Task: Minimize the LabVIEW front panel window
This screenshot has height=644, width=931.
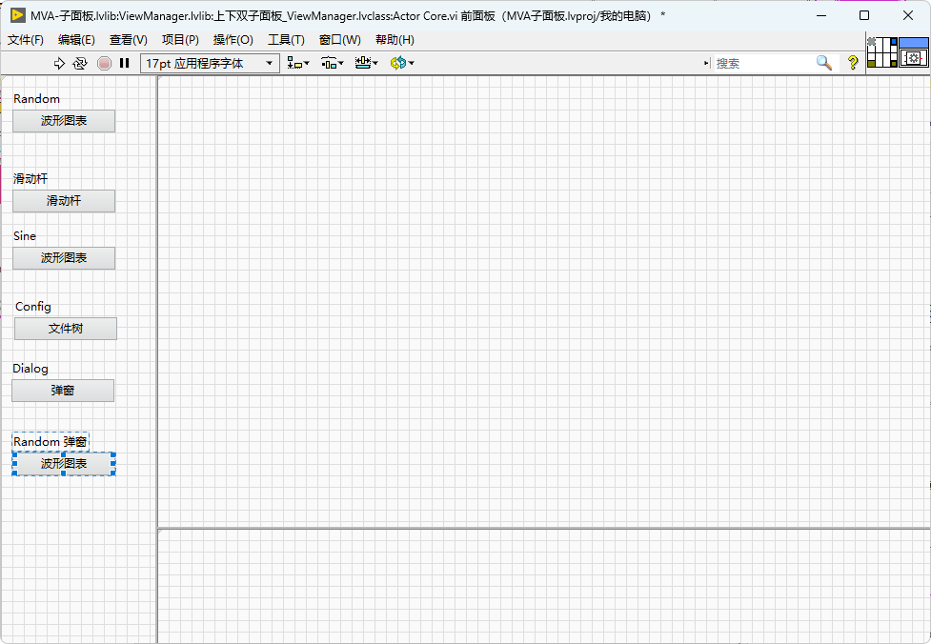Action: (821, 15)
